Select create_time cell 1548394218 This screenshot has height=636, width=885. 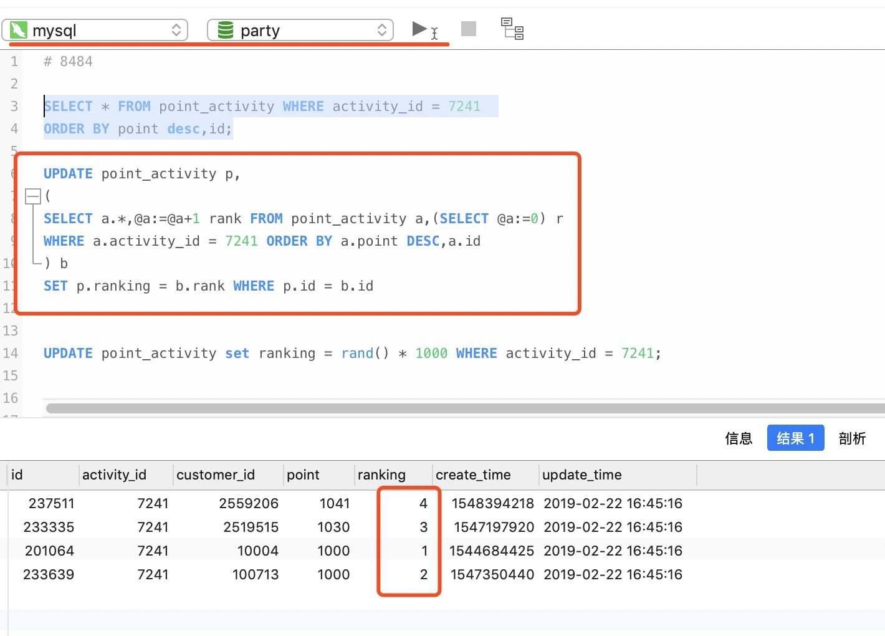pos(493,503)
